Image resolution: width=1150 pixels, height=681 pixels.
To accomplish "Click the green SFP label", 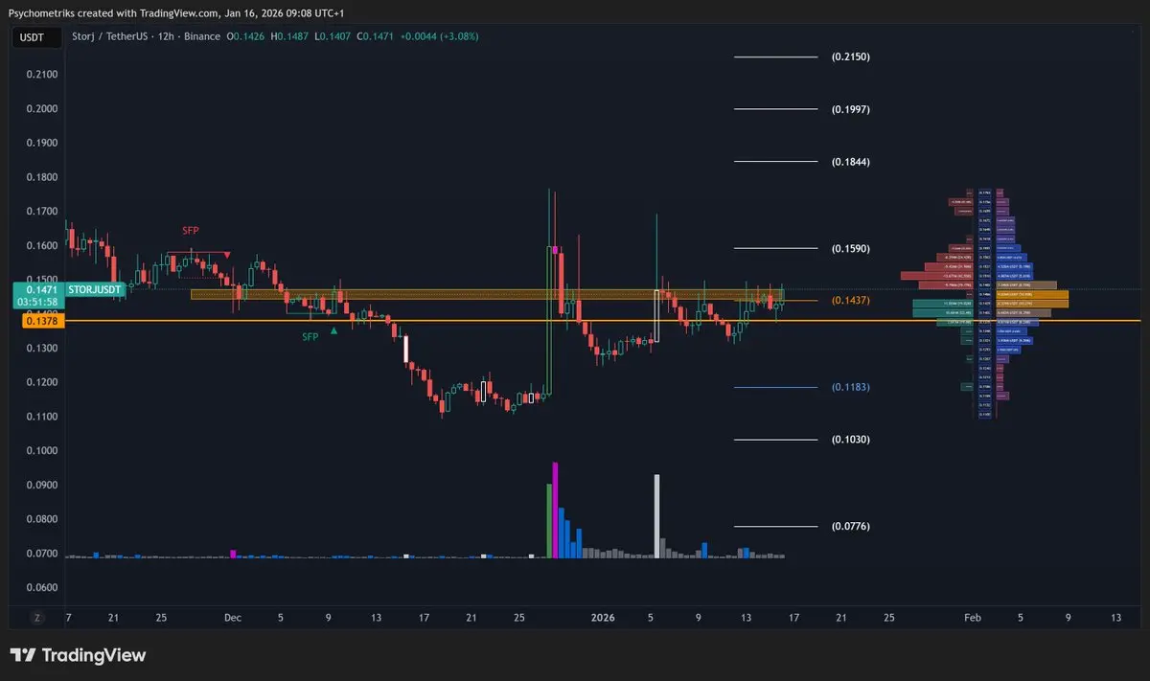I will pyautogui.click(x=310, y=337).
